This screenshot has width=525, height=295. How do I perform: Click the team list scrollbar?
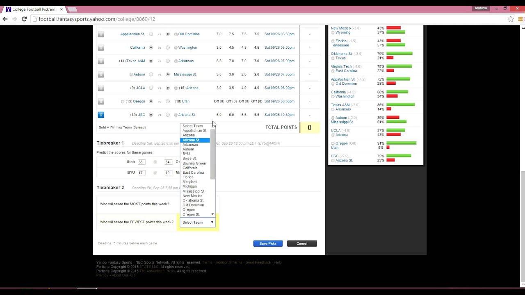[x=212, y=154]
